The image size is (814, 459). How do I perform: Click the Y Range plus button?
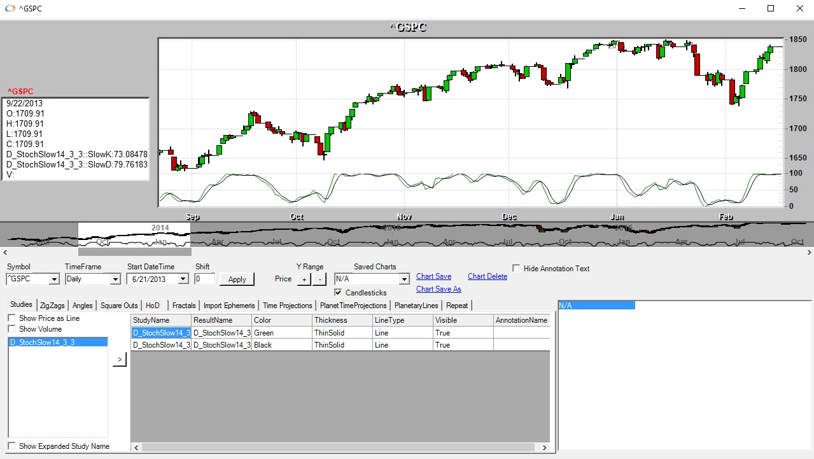(x=304, y=279)
